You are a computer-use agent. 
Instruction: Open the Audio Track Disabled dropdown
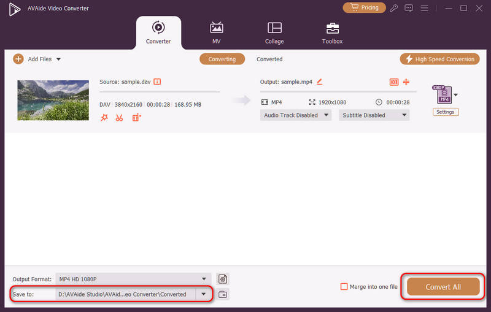point(296,115)
